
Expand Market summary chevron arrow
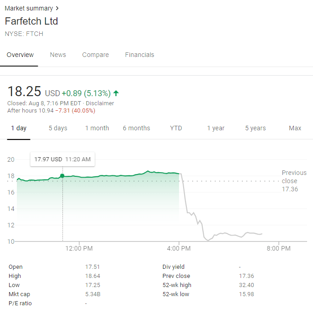point(57,8)
